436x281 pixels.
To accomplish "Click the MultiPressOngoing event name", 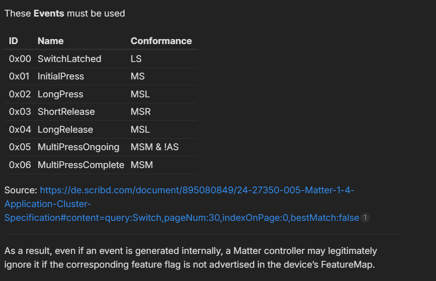I will (78, 147).
